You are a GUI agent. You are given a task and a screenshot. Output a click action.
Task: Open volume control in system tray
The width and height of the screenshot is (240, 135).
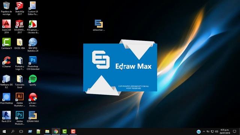(x=216, y=132)
